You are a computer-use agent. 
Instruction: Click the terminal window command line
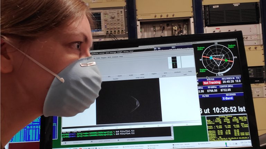104,135
